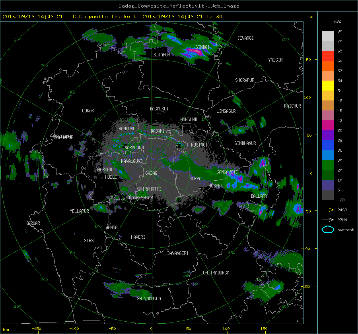This screenshot has height=334, width=358.
Task: Pick the green 20 dBZ legend swatch
Action: point(328,165)
